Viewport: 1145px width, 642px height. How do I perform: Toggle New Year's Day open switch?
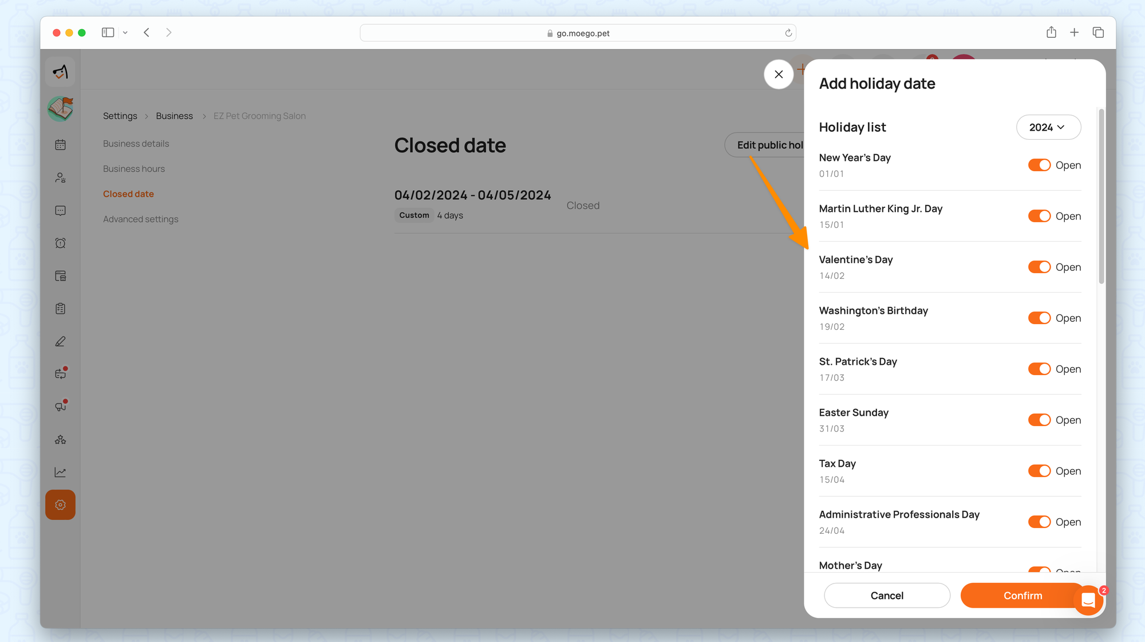pos(1039,165)
